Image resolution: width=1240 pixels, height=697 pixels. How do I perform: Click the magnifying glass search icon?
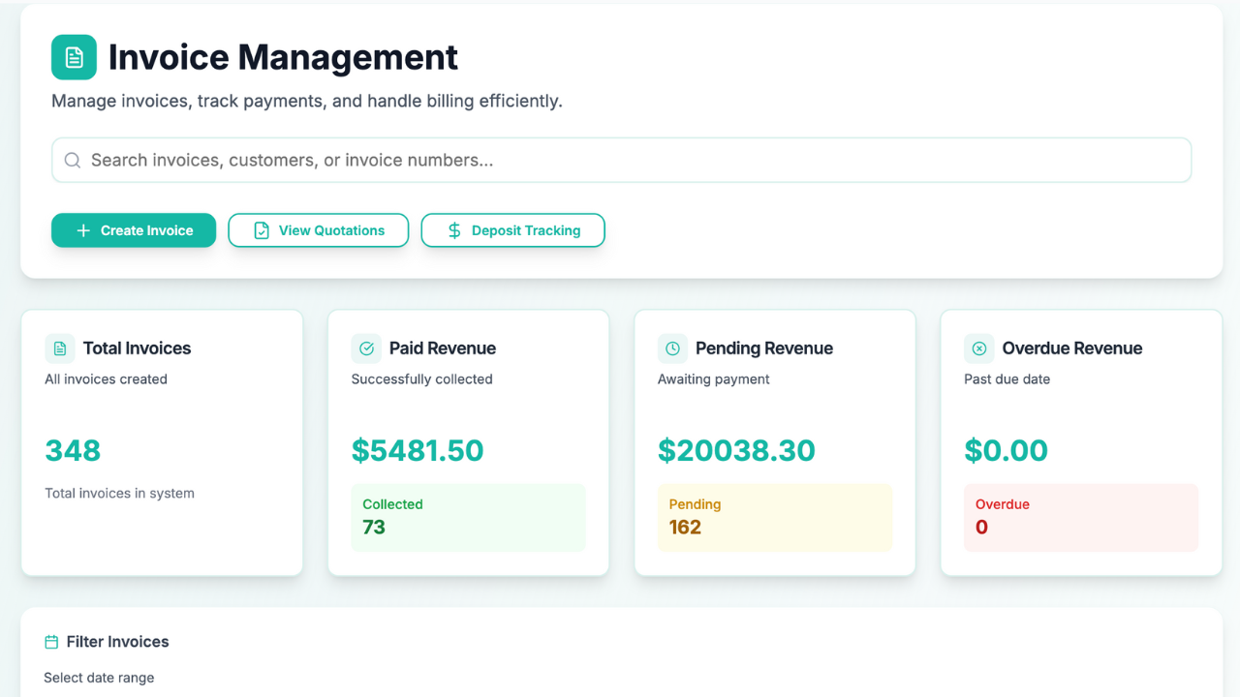pyautogui.click(x=73, y=159)
